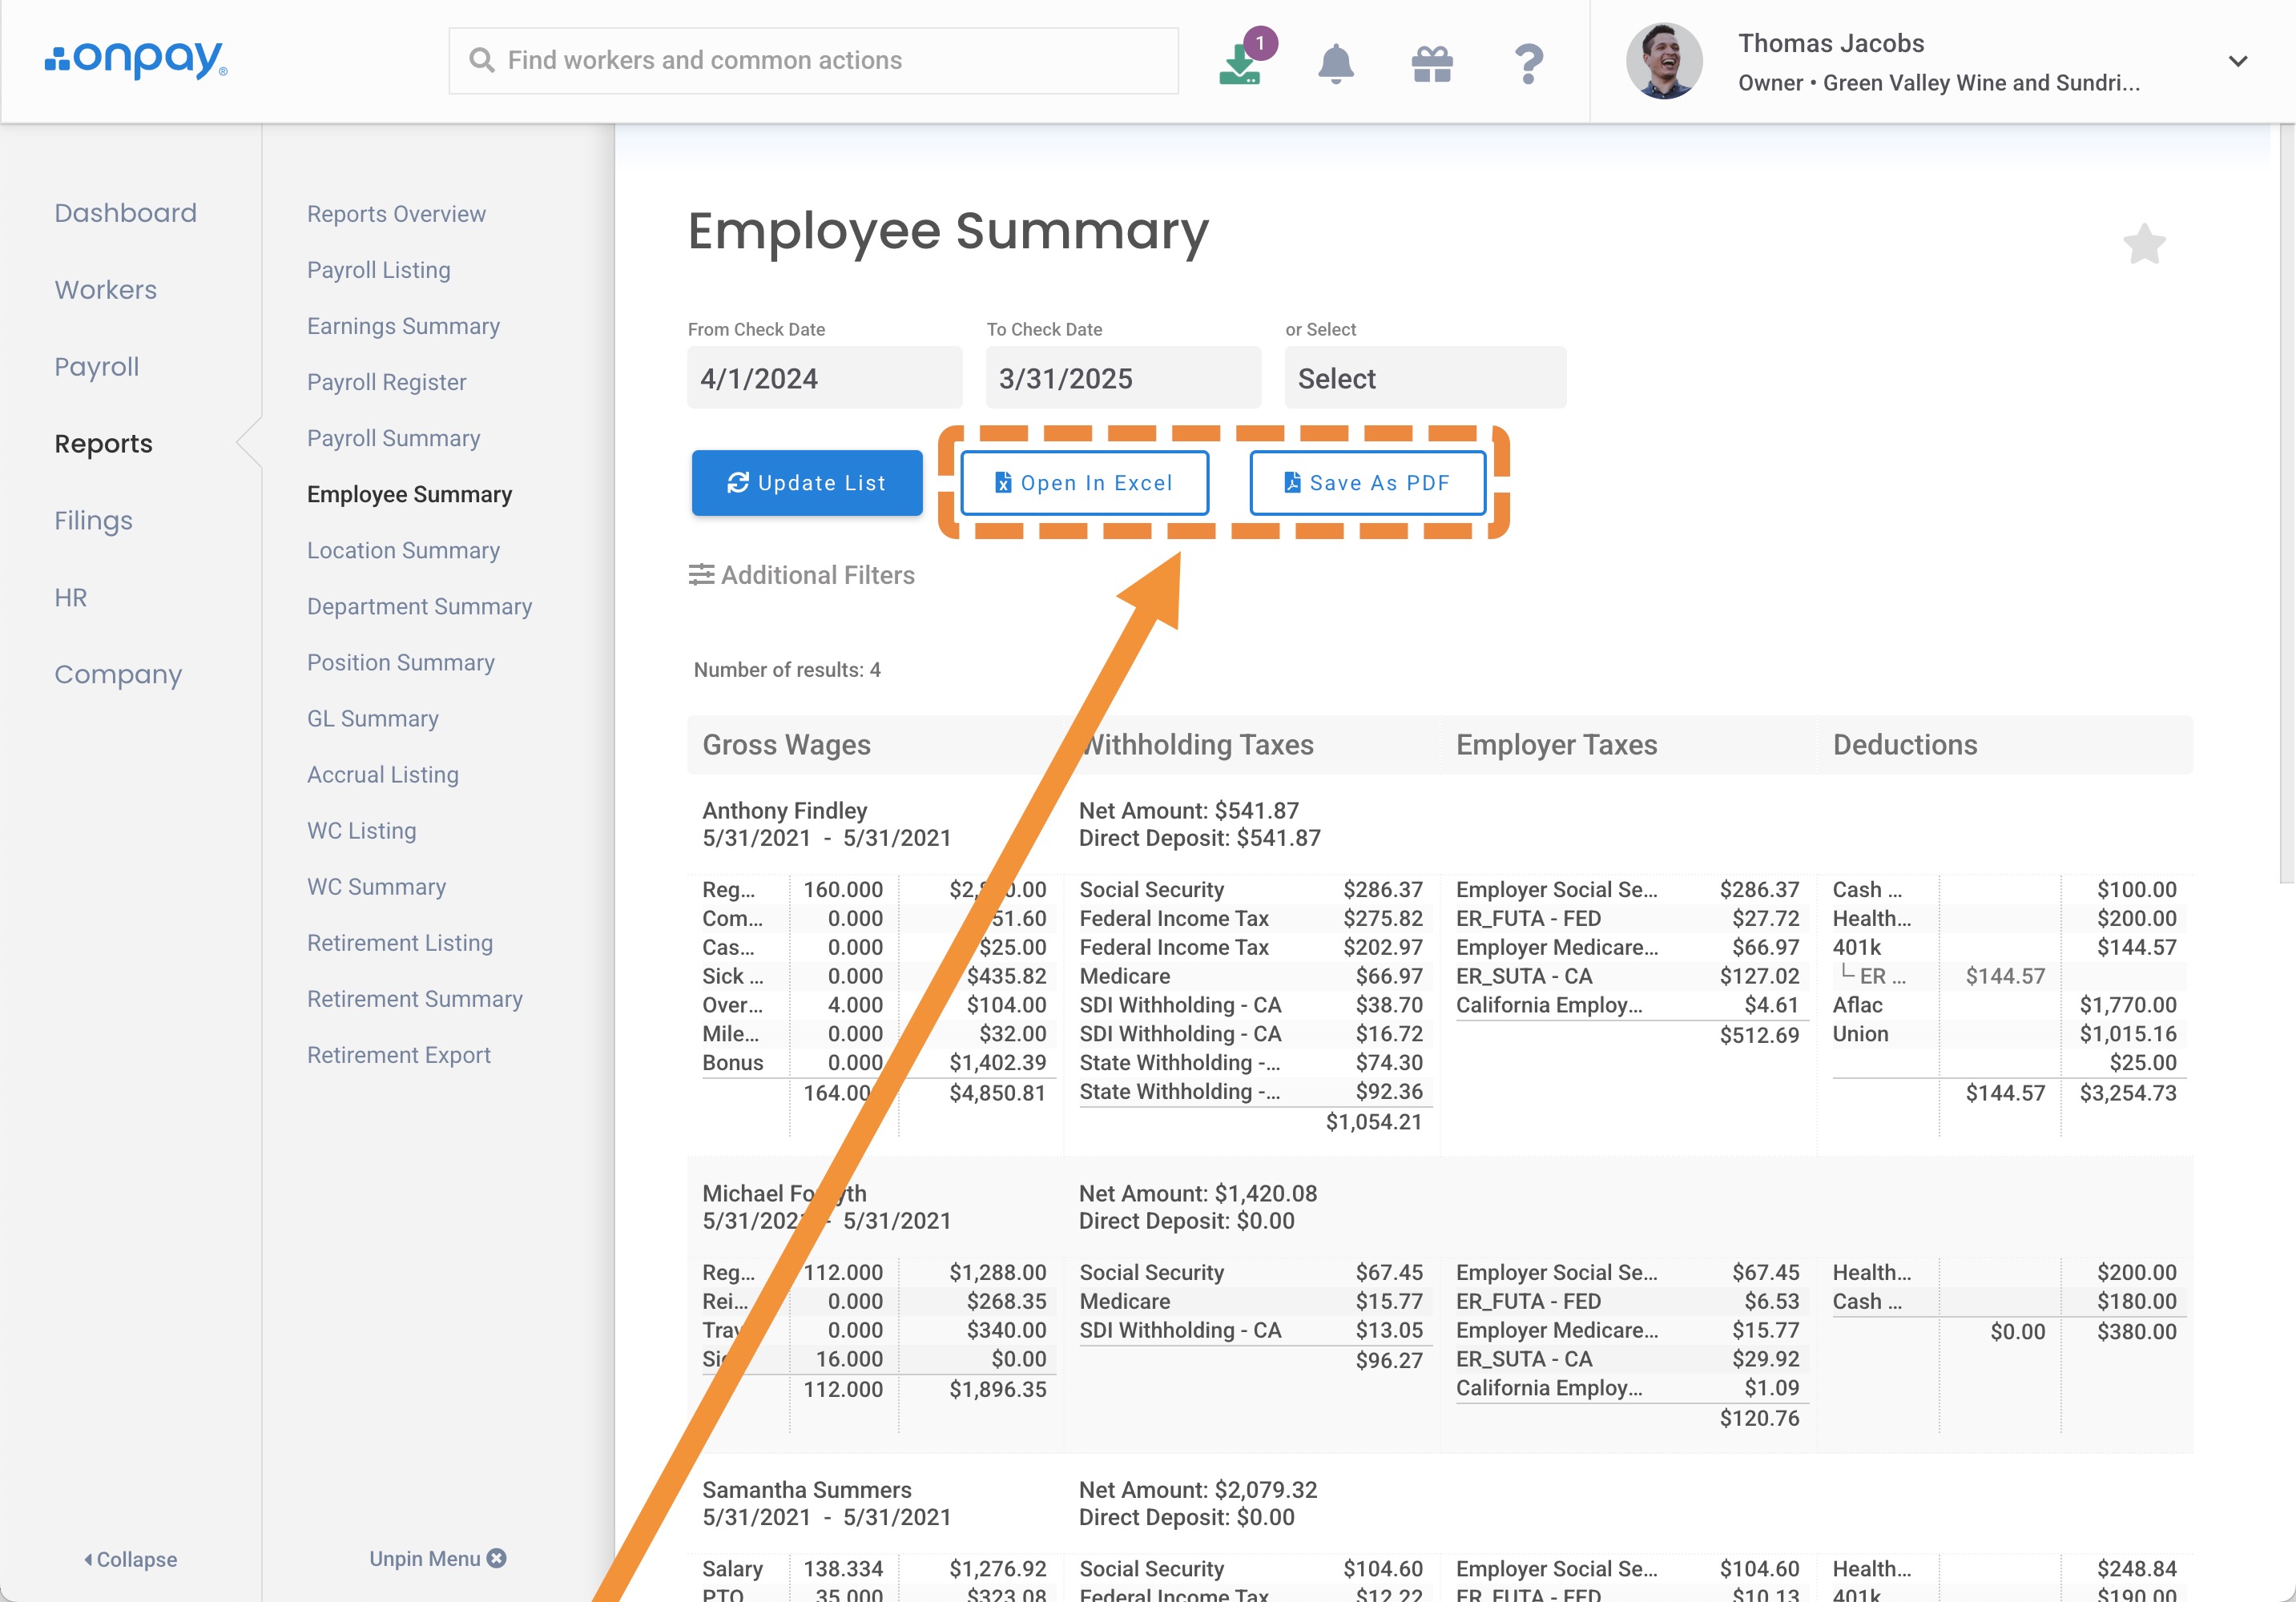Open WC Listing report
The height and width of the screenshot is (1602, 2296).
point(361,830)
